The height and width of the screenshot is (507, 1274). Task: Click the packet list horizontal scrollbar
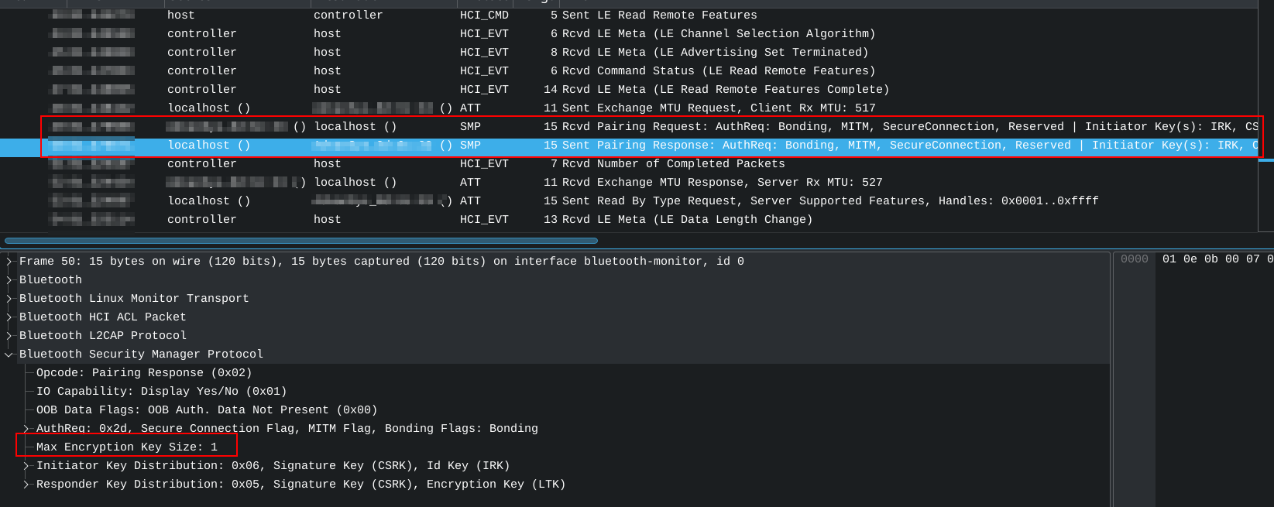click(300, 241)
